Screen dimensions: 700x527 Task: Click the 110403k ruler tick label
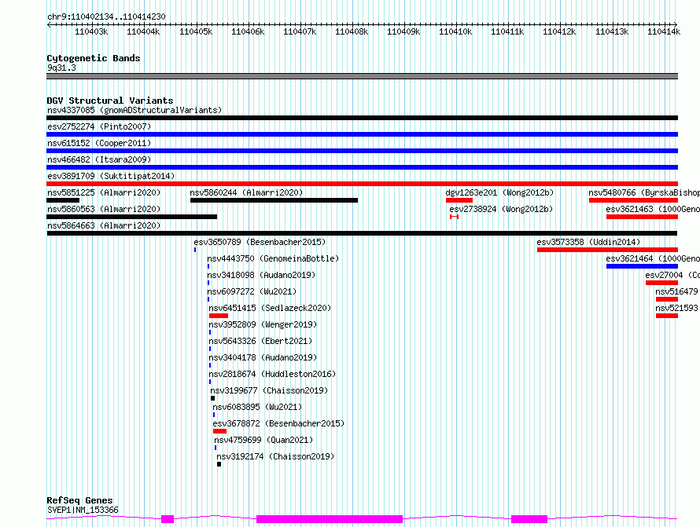91,31
